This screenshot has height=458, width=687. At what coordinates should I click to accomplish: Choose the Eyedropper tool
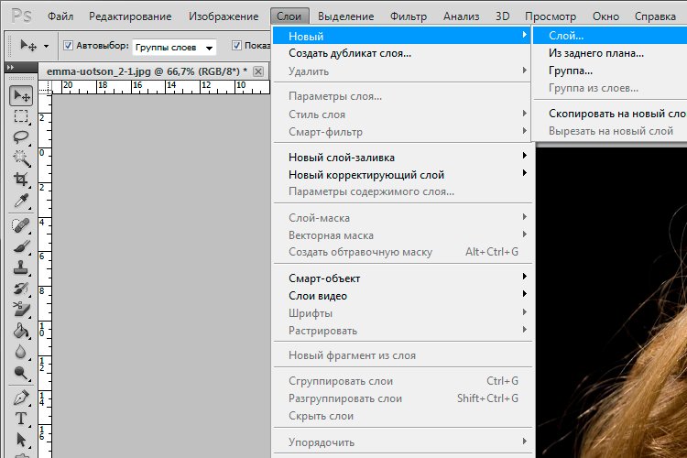pyautogui.click(x=21, y=201)
